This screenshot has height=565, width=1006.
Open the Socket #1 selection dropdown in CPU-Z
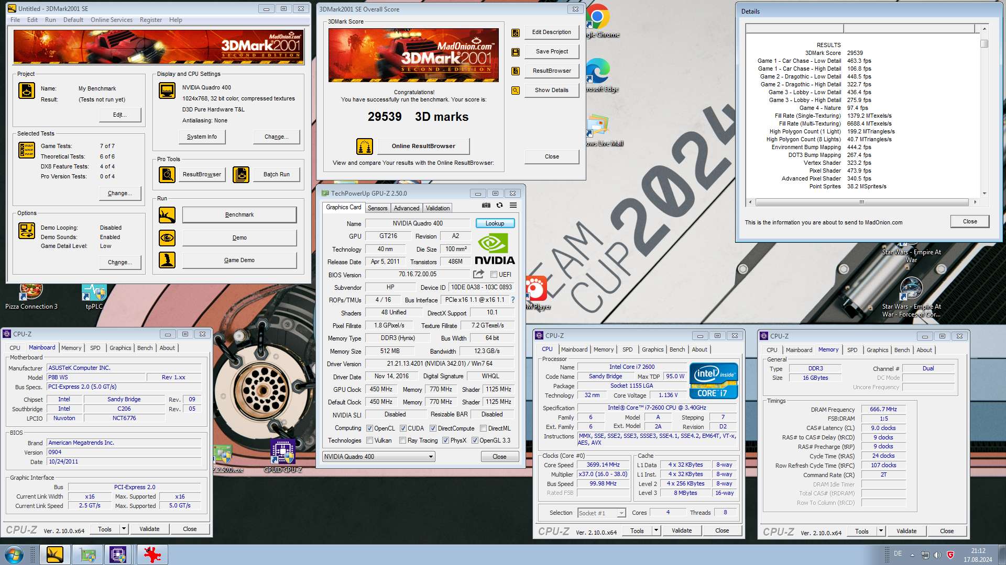click(x=602, y=513)
